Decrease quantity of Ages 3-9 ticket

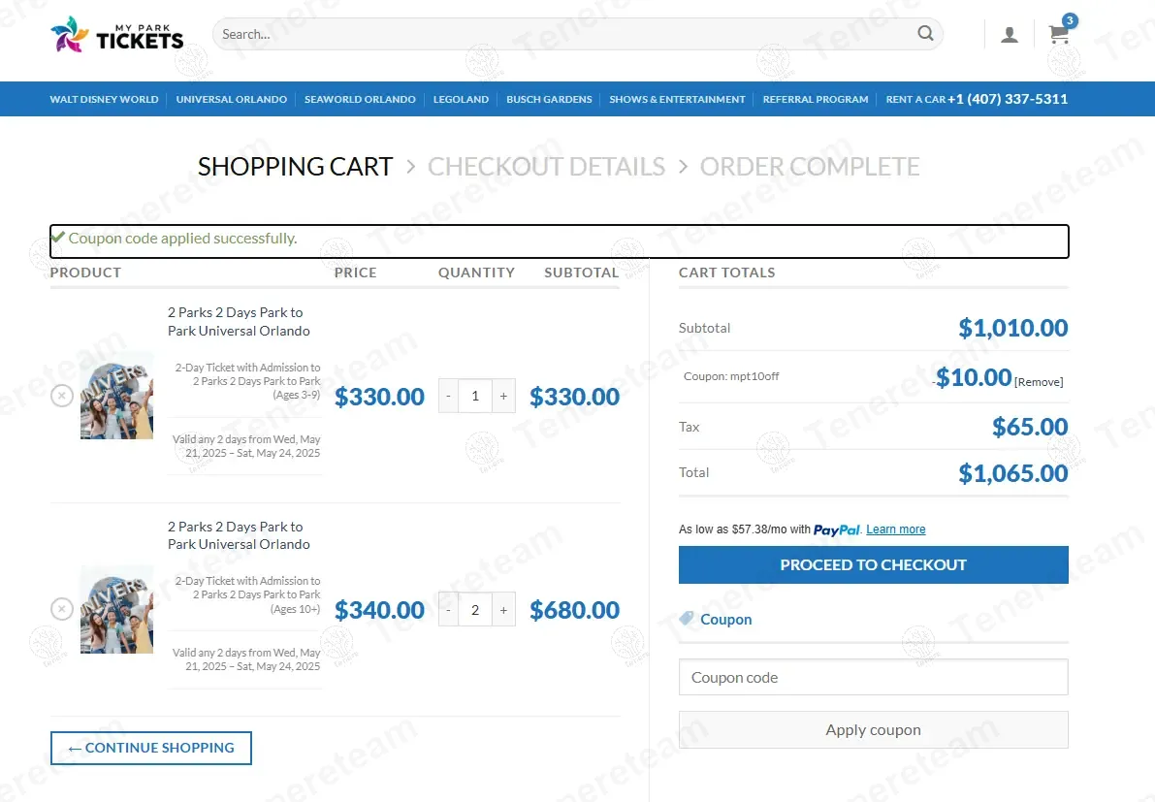[x=448, y=396]
